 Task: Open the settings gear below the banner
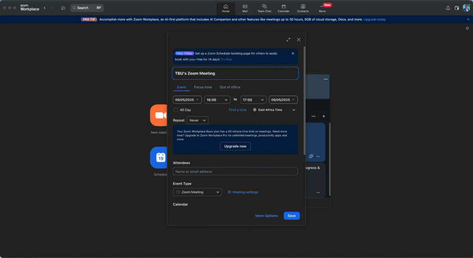coord(467,28)
